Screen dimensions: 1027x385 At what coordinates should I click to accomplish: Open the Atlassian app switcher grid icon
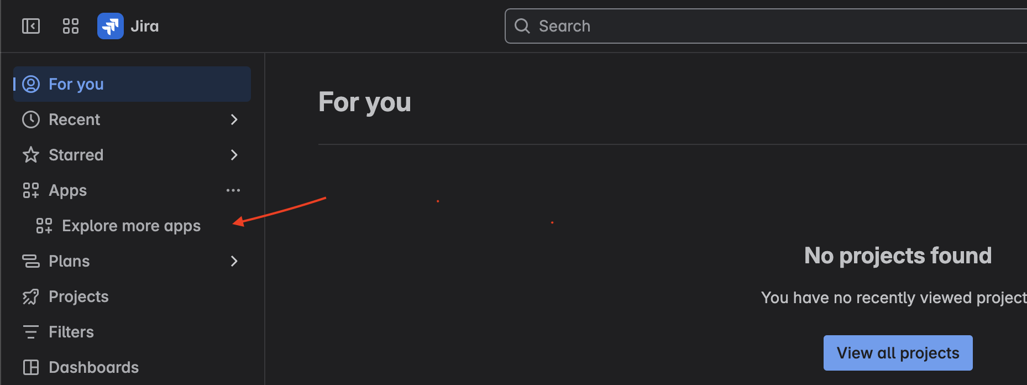click(70, 25)
